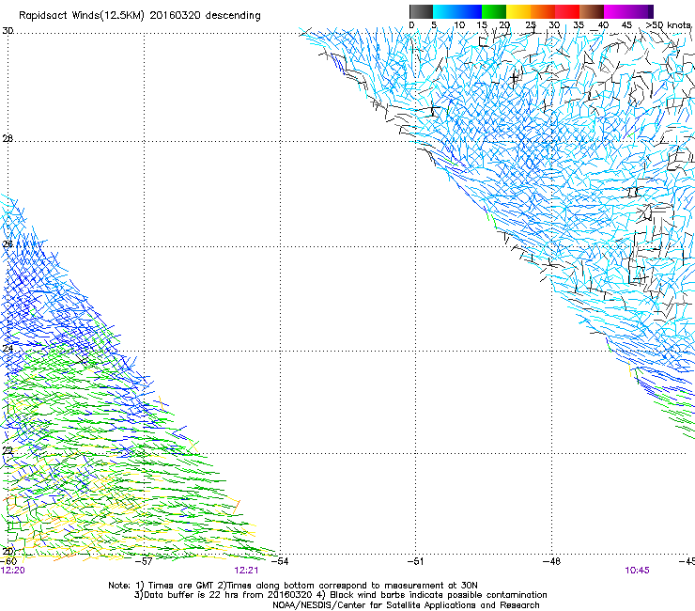This screenshot has width=695, height=611.
Task: Click the longitude label '-48'
Action: tap(551, 561)
